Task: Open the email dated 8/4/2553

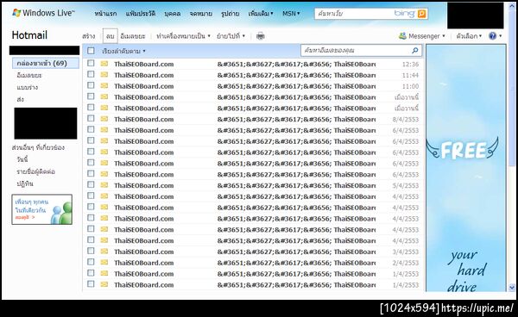Action: click(x=253, y=119)
